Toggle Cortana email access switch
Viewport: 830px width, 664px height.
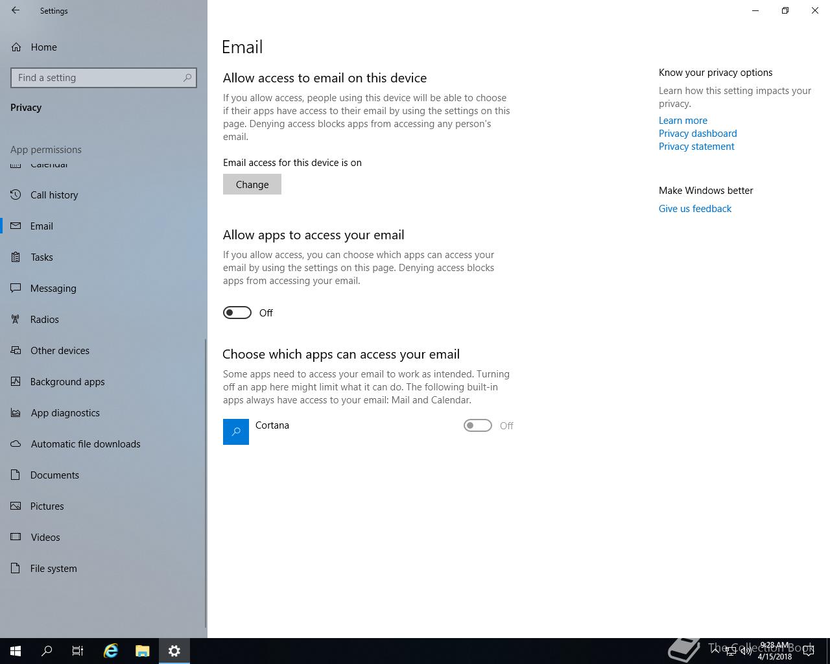[478, 425]
